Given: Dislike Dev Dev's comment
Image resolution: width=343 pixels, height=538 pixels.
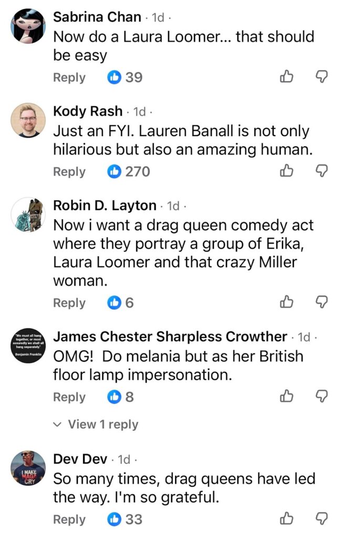Looking at the screenshot, I should click(x=321, y=519).
